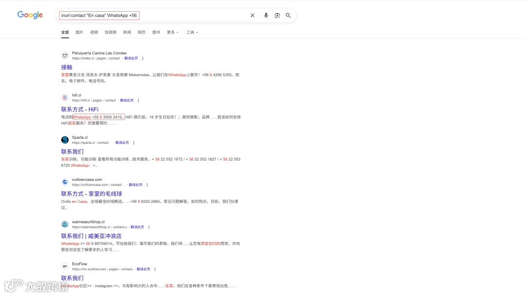Click the magnifying glass search button
This screenshot has width=527, height=296.
[x=288, y=16]
